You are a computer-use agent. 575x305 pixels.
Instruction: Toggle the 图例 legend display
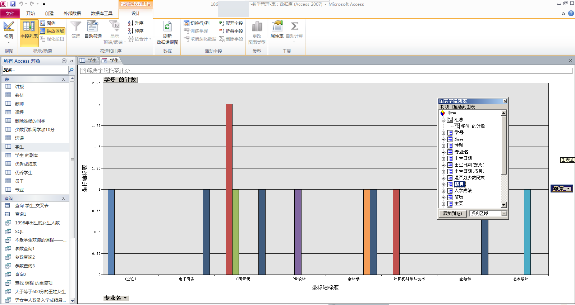(48, 23)
